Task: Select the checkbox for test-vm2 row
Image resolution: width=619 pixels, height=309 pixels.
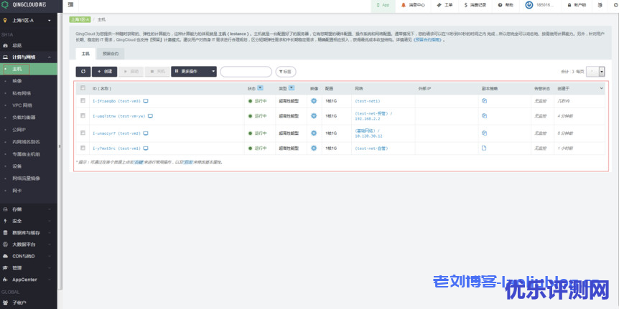Action: [83, 133]
